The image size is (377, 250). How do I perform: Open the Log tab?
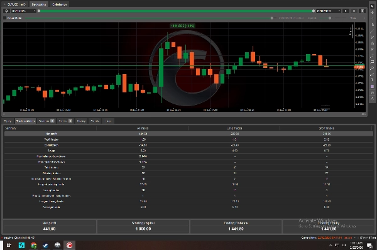109,121
